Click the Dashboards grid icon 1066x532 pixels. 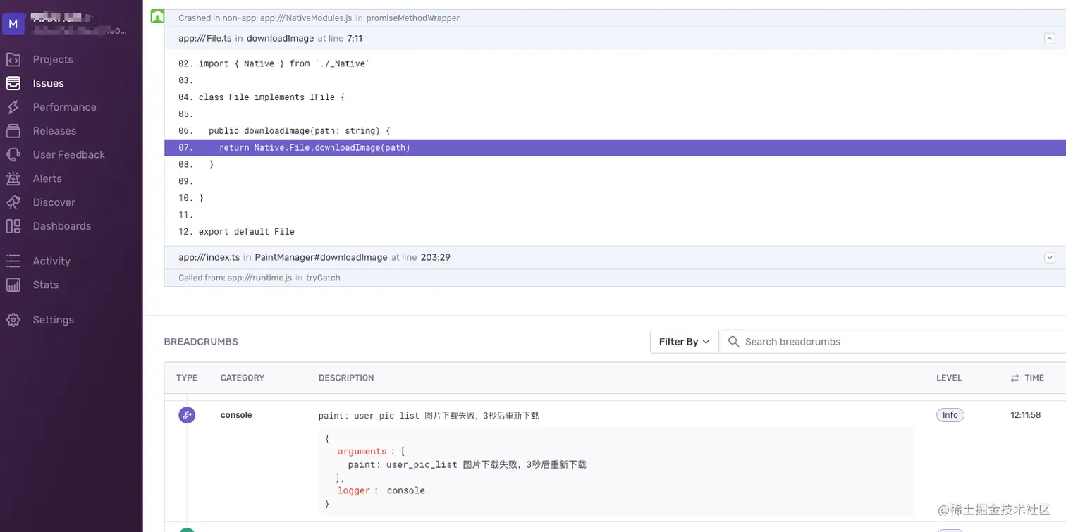coord(13,226)
